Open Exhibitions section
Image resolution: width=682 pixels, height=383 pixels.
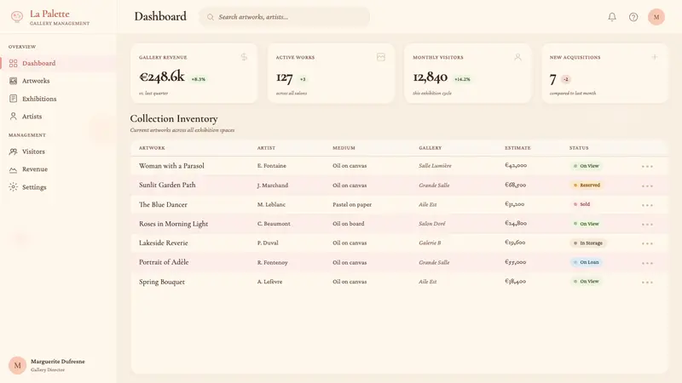[58, 99]
